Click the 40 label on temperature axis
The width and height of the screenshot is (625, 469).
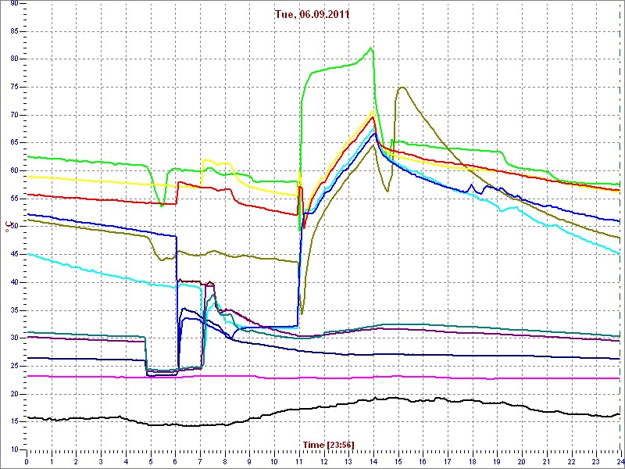point(14,282)
